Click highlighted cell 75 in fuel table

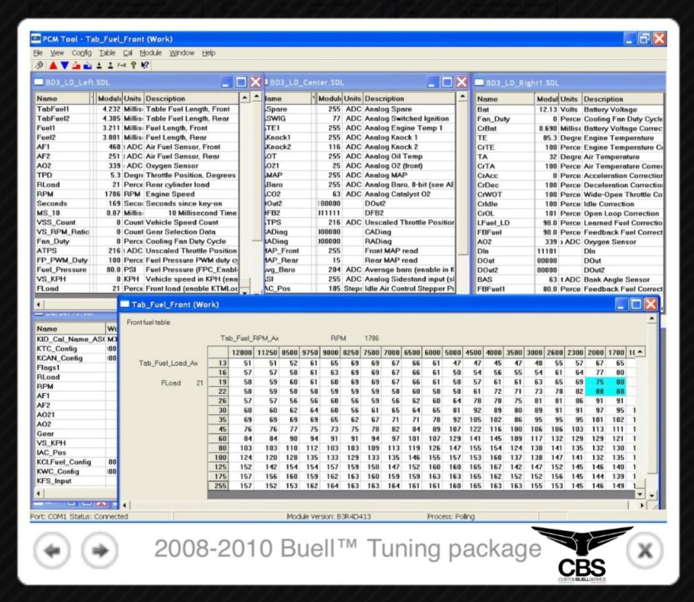pyautogui.click(x=595, y=382)
